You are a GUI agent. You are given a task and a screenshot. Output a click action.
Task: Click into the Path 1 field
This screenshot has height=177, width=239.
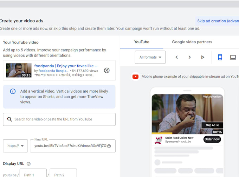(x=33, y=173)
